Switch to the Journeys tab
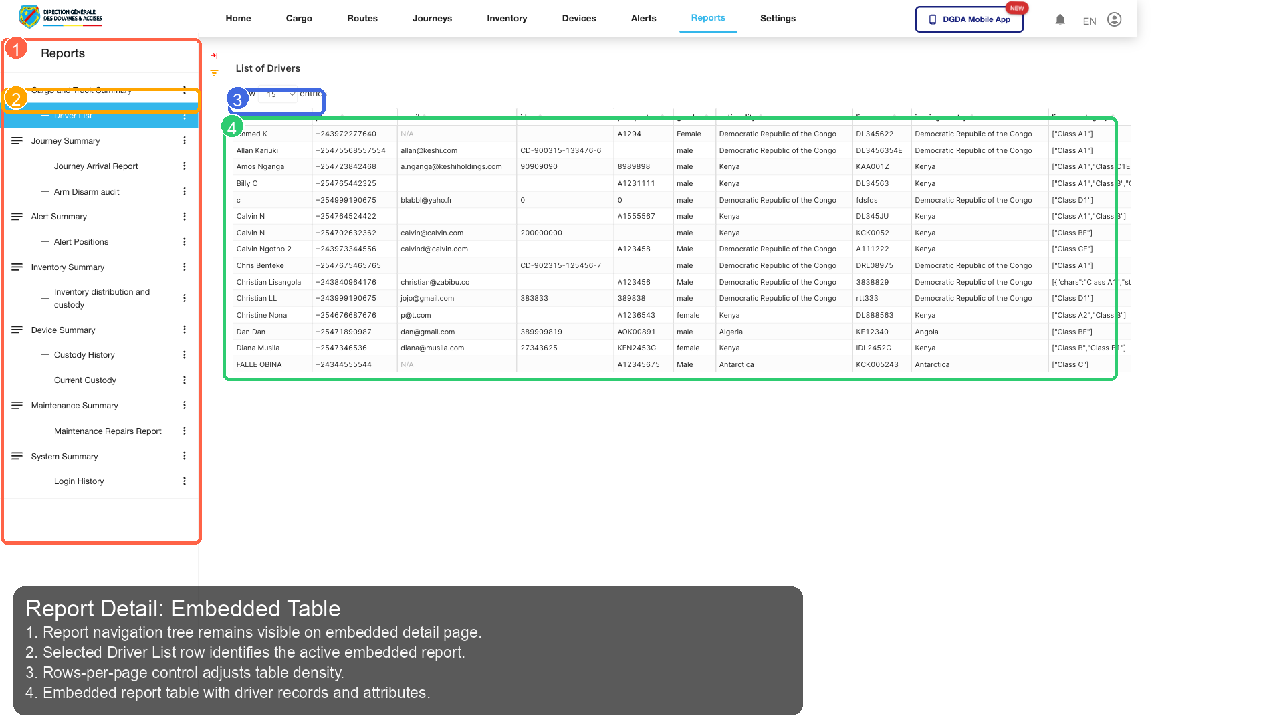 coord(432,18)
